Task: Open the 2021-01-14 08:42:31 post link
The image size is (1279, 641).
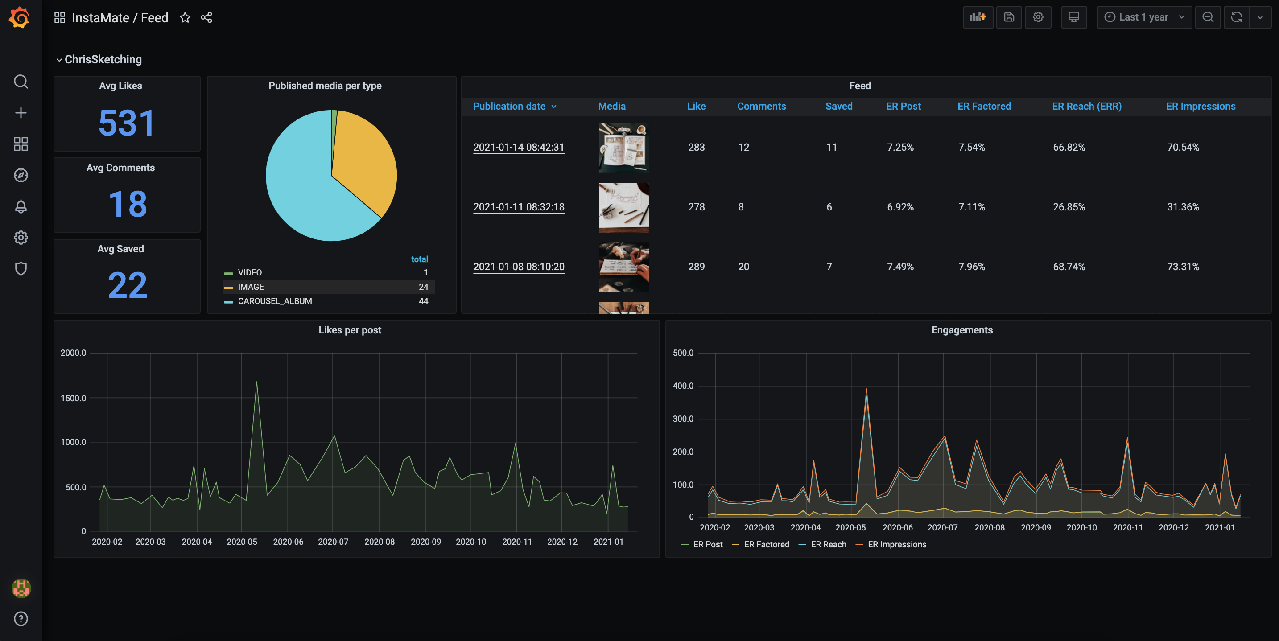Action: pos(518,148)
